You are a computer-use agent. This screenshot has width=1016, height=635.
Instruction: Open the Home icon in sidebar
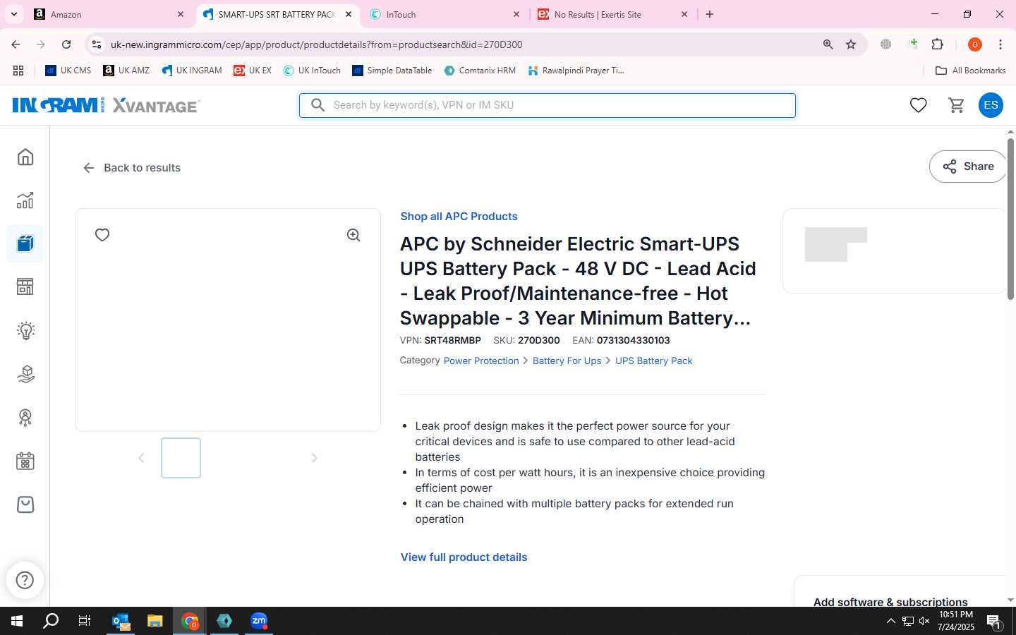coord(25,157)
